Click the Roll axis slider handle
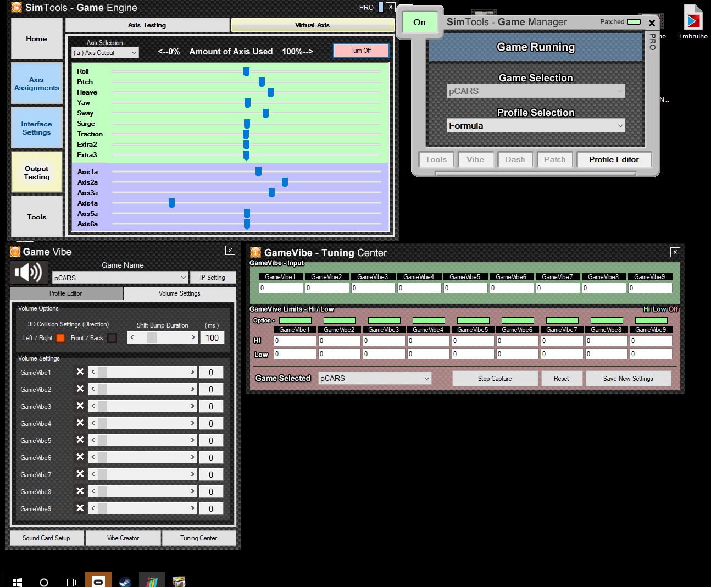 tap(247, 71)
